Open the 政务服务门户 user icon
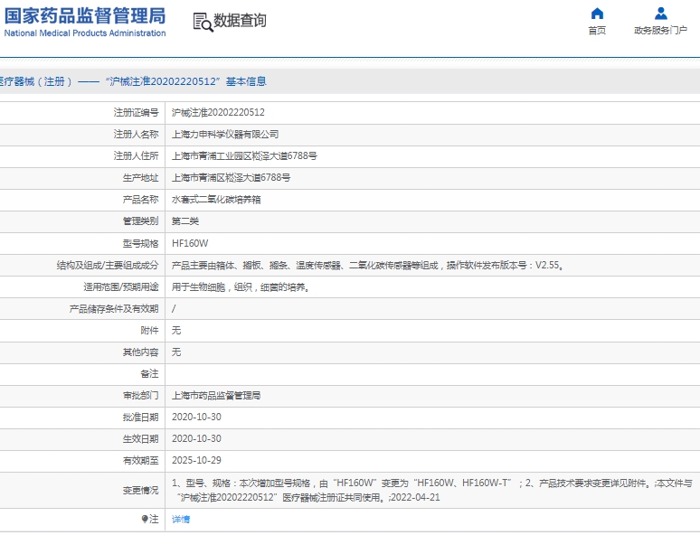 click(x=661, y=14)
